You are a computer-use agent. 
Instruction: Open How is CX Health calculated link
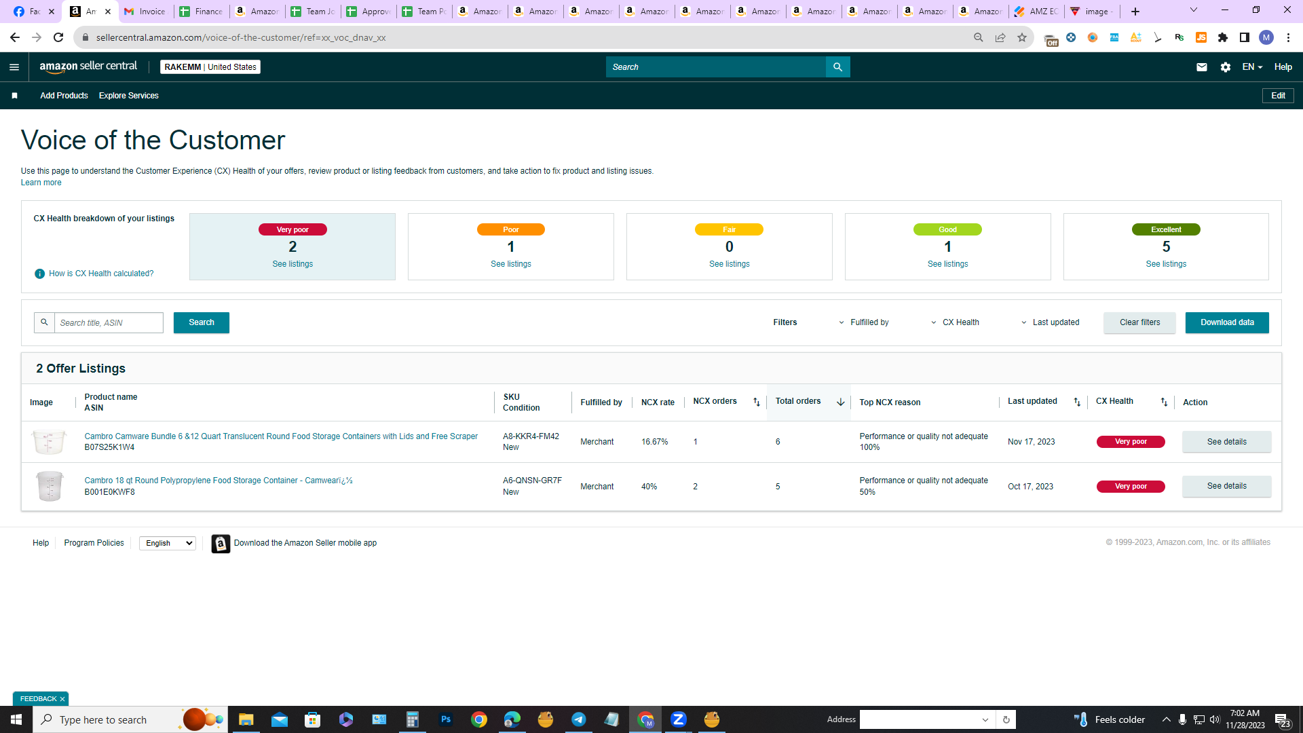[101, 274]
